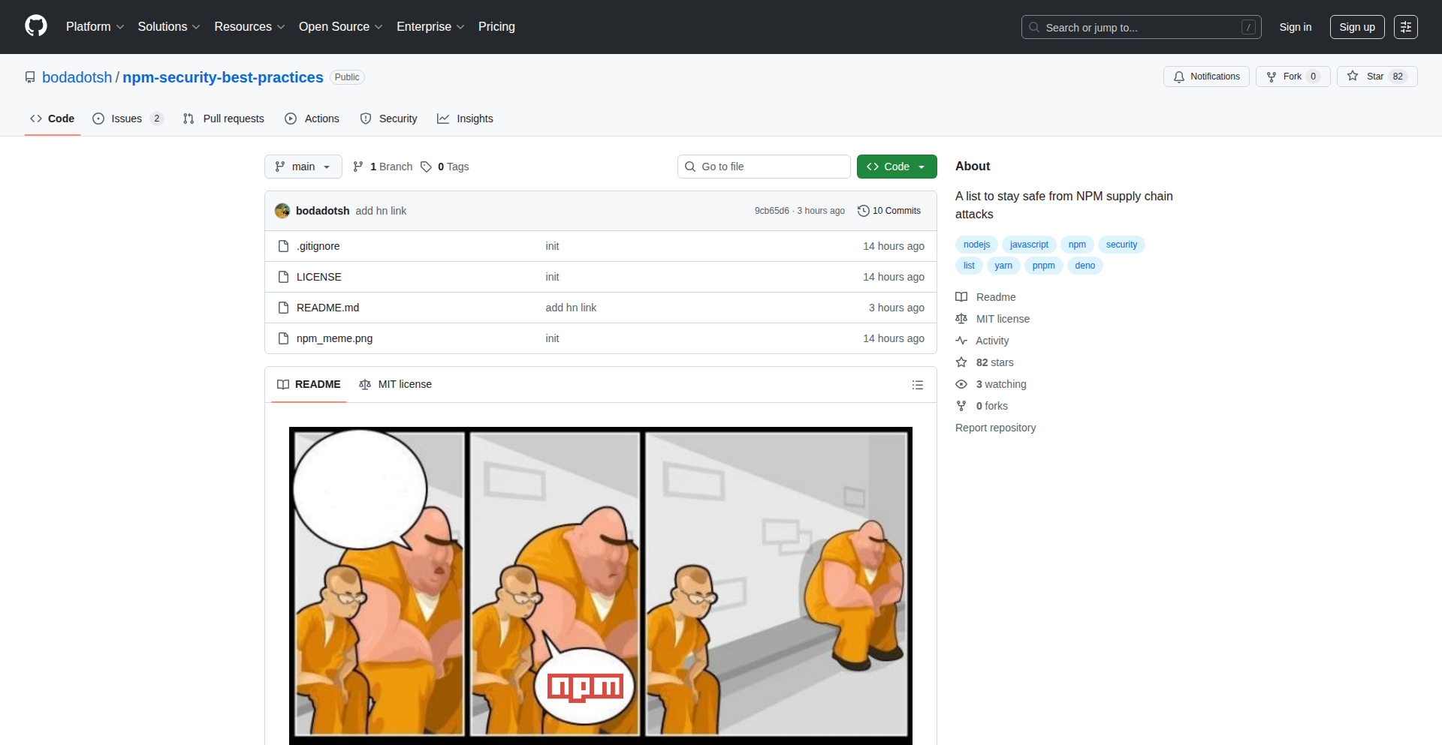Click the Sign up button
This screenshot has width=1442, height=745.
1356,27
